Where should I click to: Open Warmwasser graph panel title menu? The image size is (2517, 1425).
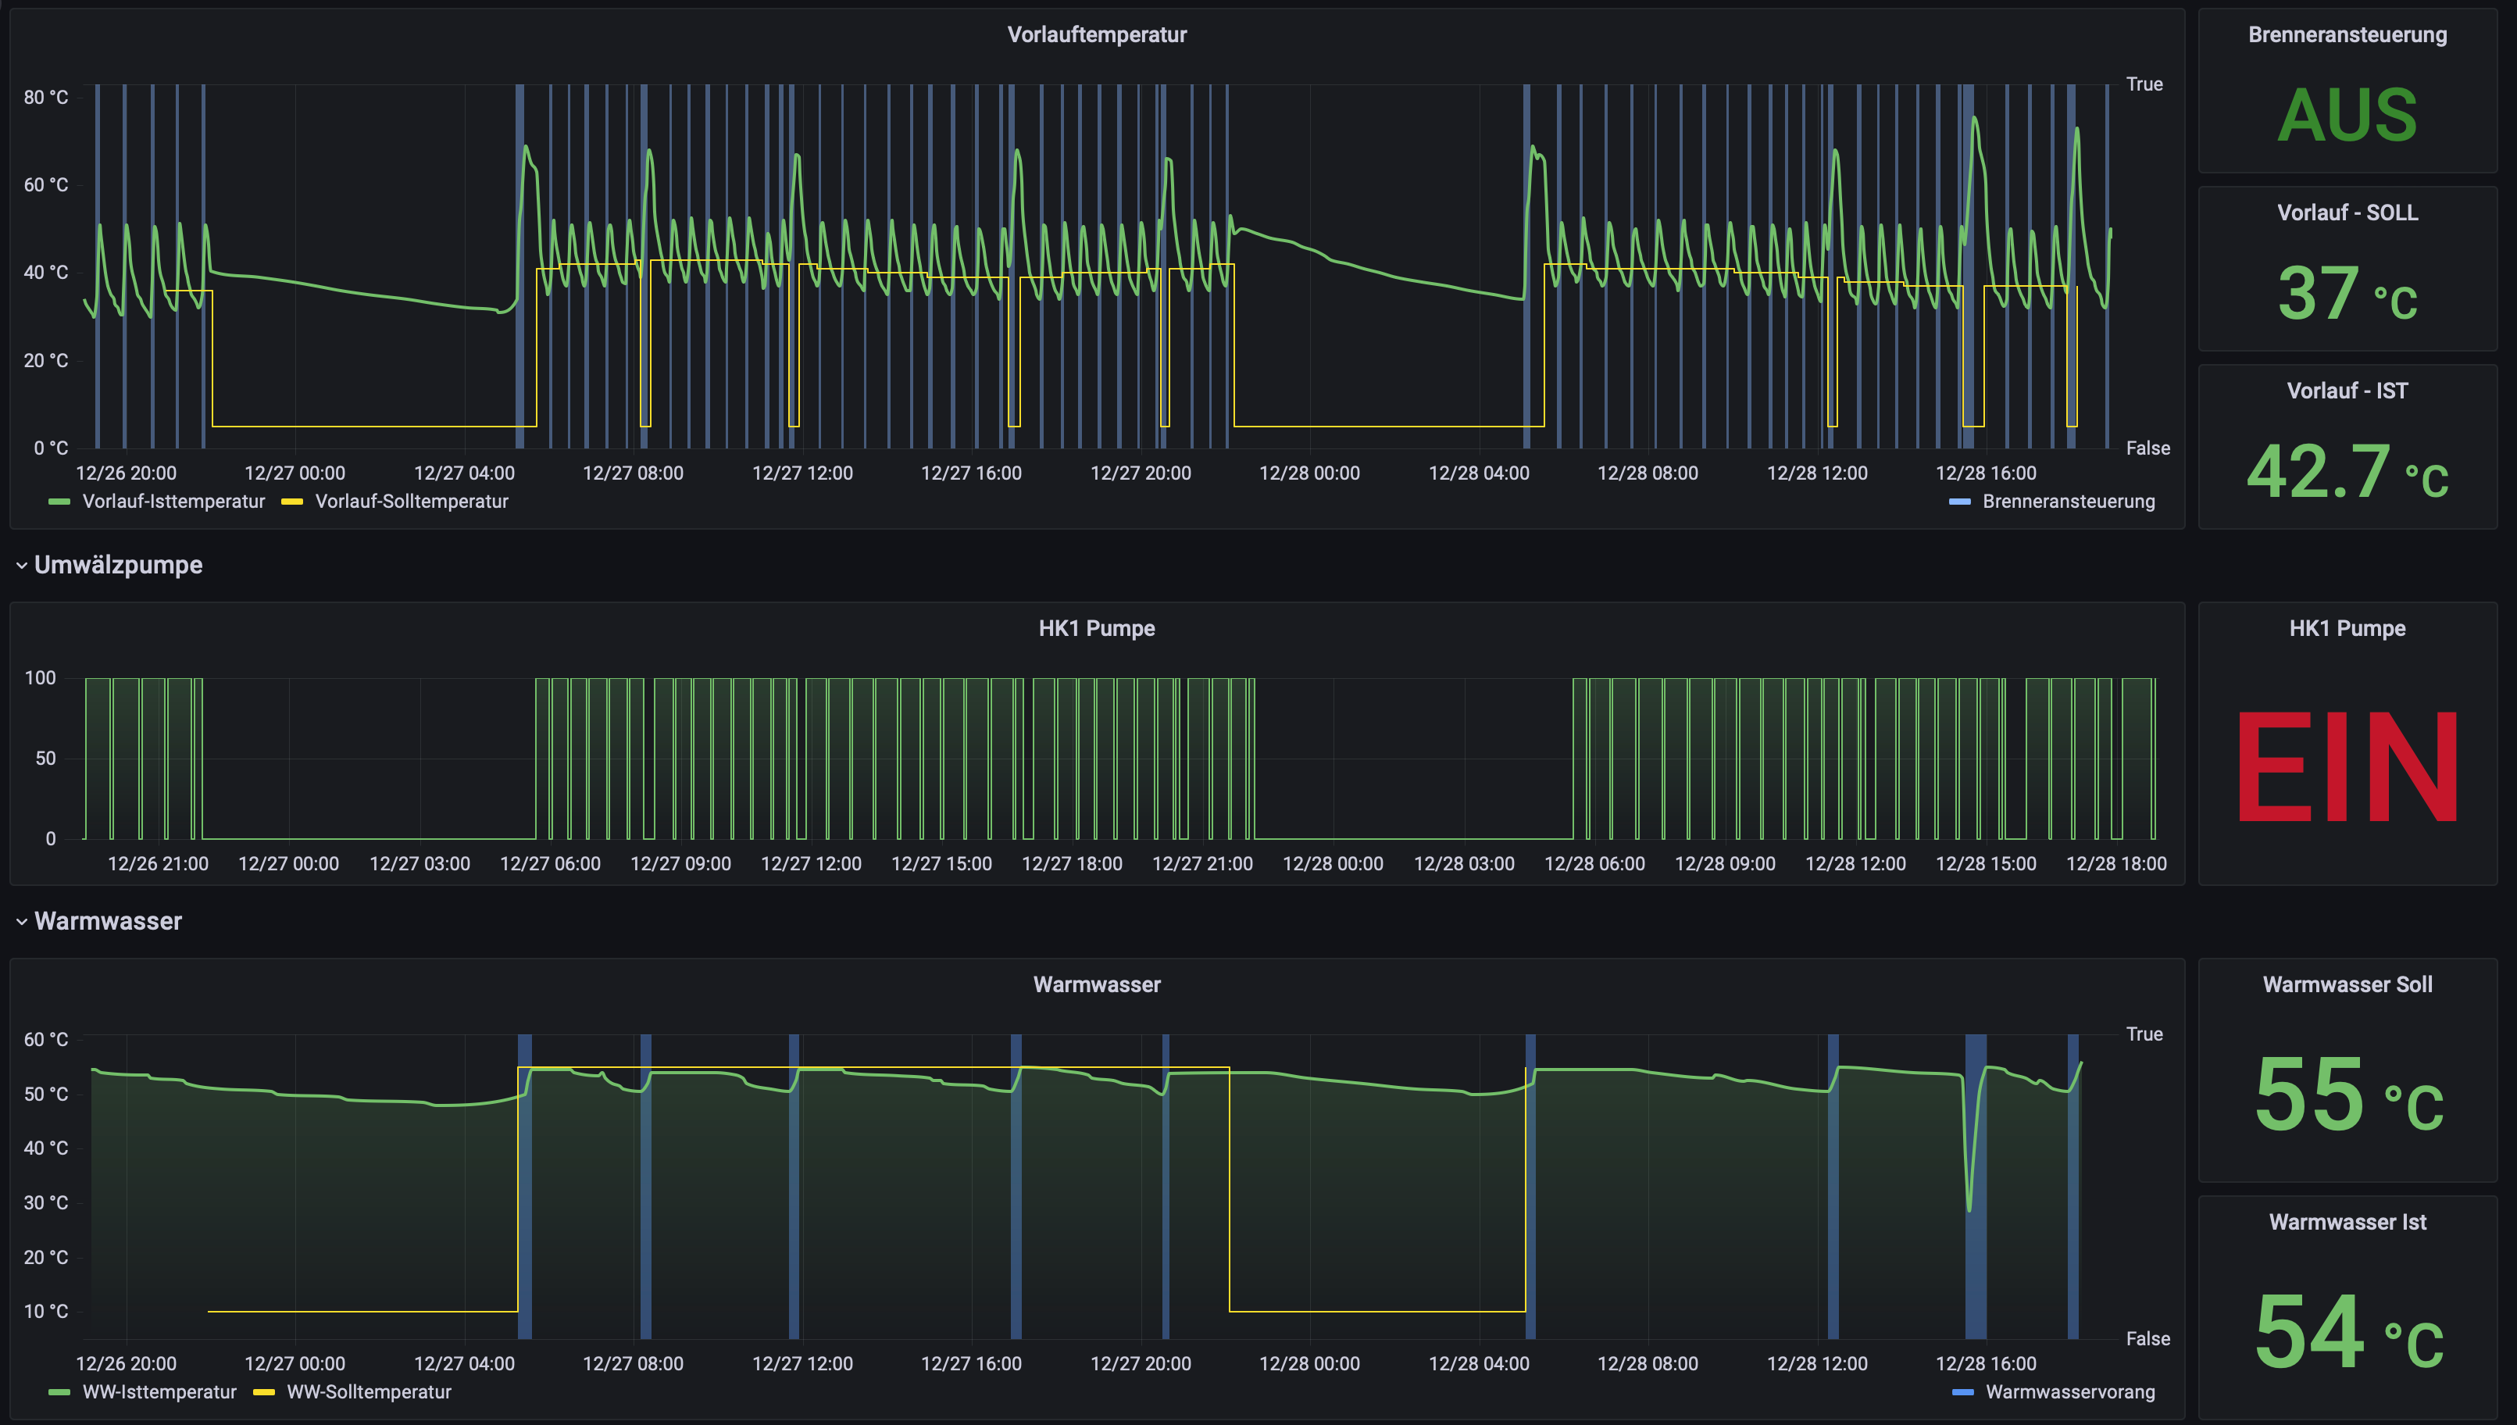coord(1096,984)
